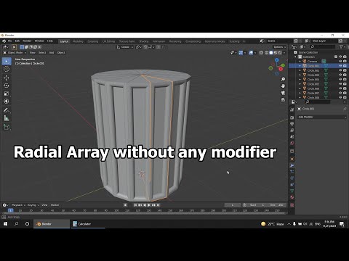
Task: Toggle X-ray view
Action: 261,53
